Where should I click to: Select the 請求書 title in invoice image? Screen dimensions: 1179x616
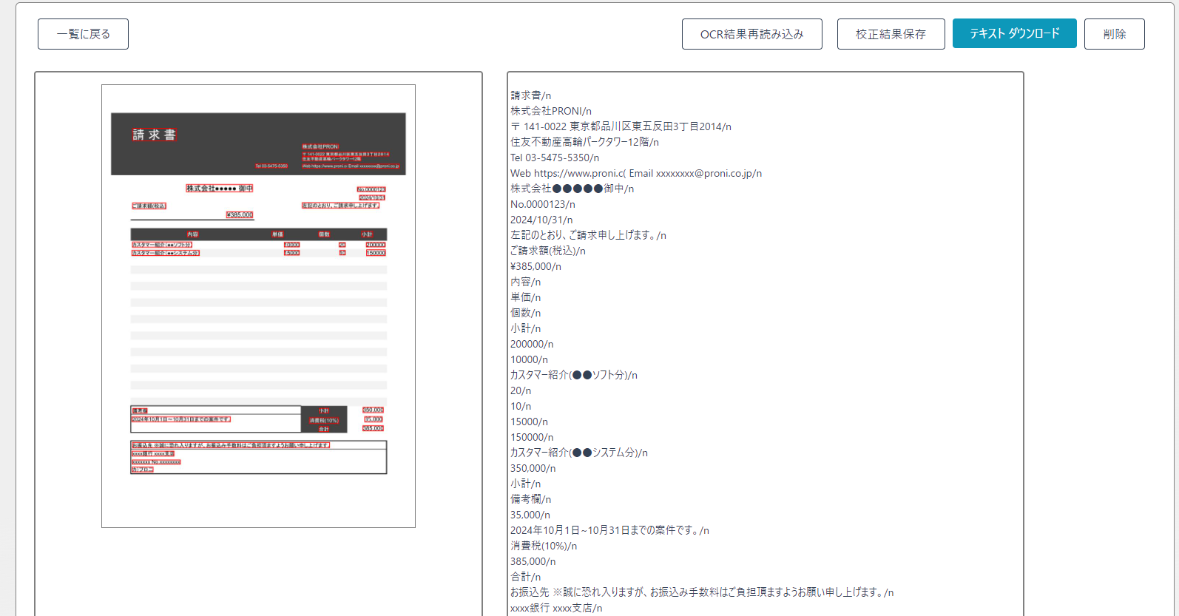[x=154, y=135]
